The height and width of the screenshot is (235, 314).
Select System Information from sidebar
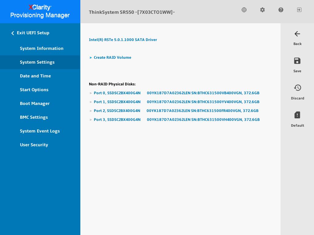click(42, 48)
